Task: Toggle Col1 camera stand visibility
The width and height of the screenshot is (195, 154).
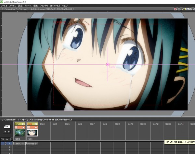Action: click(23, 127)
